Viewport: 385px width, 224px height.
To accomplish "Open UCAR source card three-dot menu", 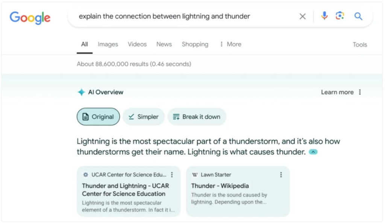I will pyautogui.click(x=172, y=175).
